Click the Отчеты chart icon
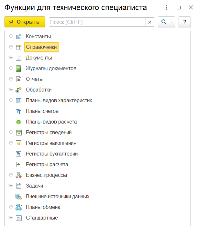Image resolution: width=198 pixels, height=226 pixels. [19, 79]
